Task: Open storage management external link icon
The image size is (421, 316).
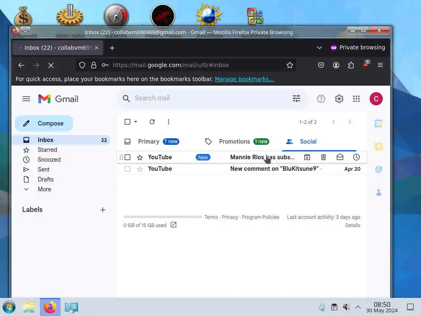Action: (x=173, y=225)
